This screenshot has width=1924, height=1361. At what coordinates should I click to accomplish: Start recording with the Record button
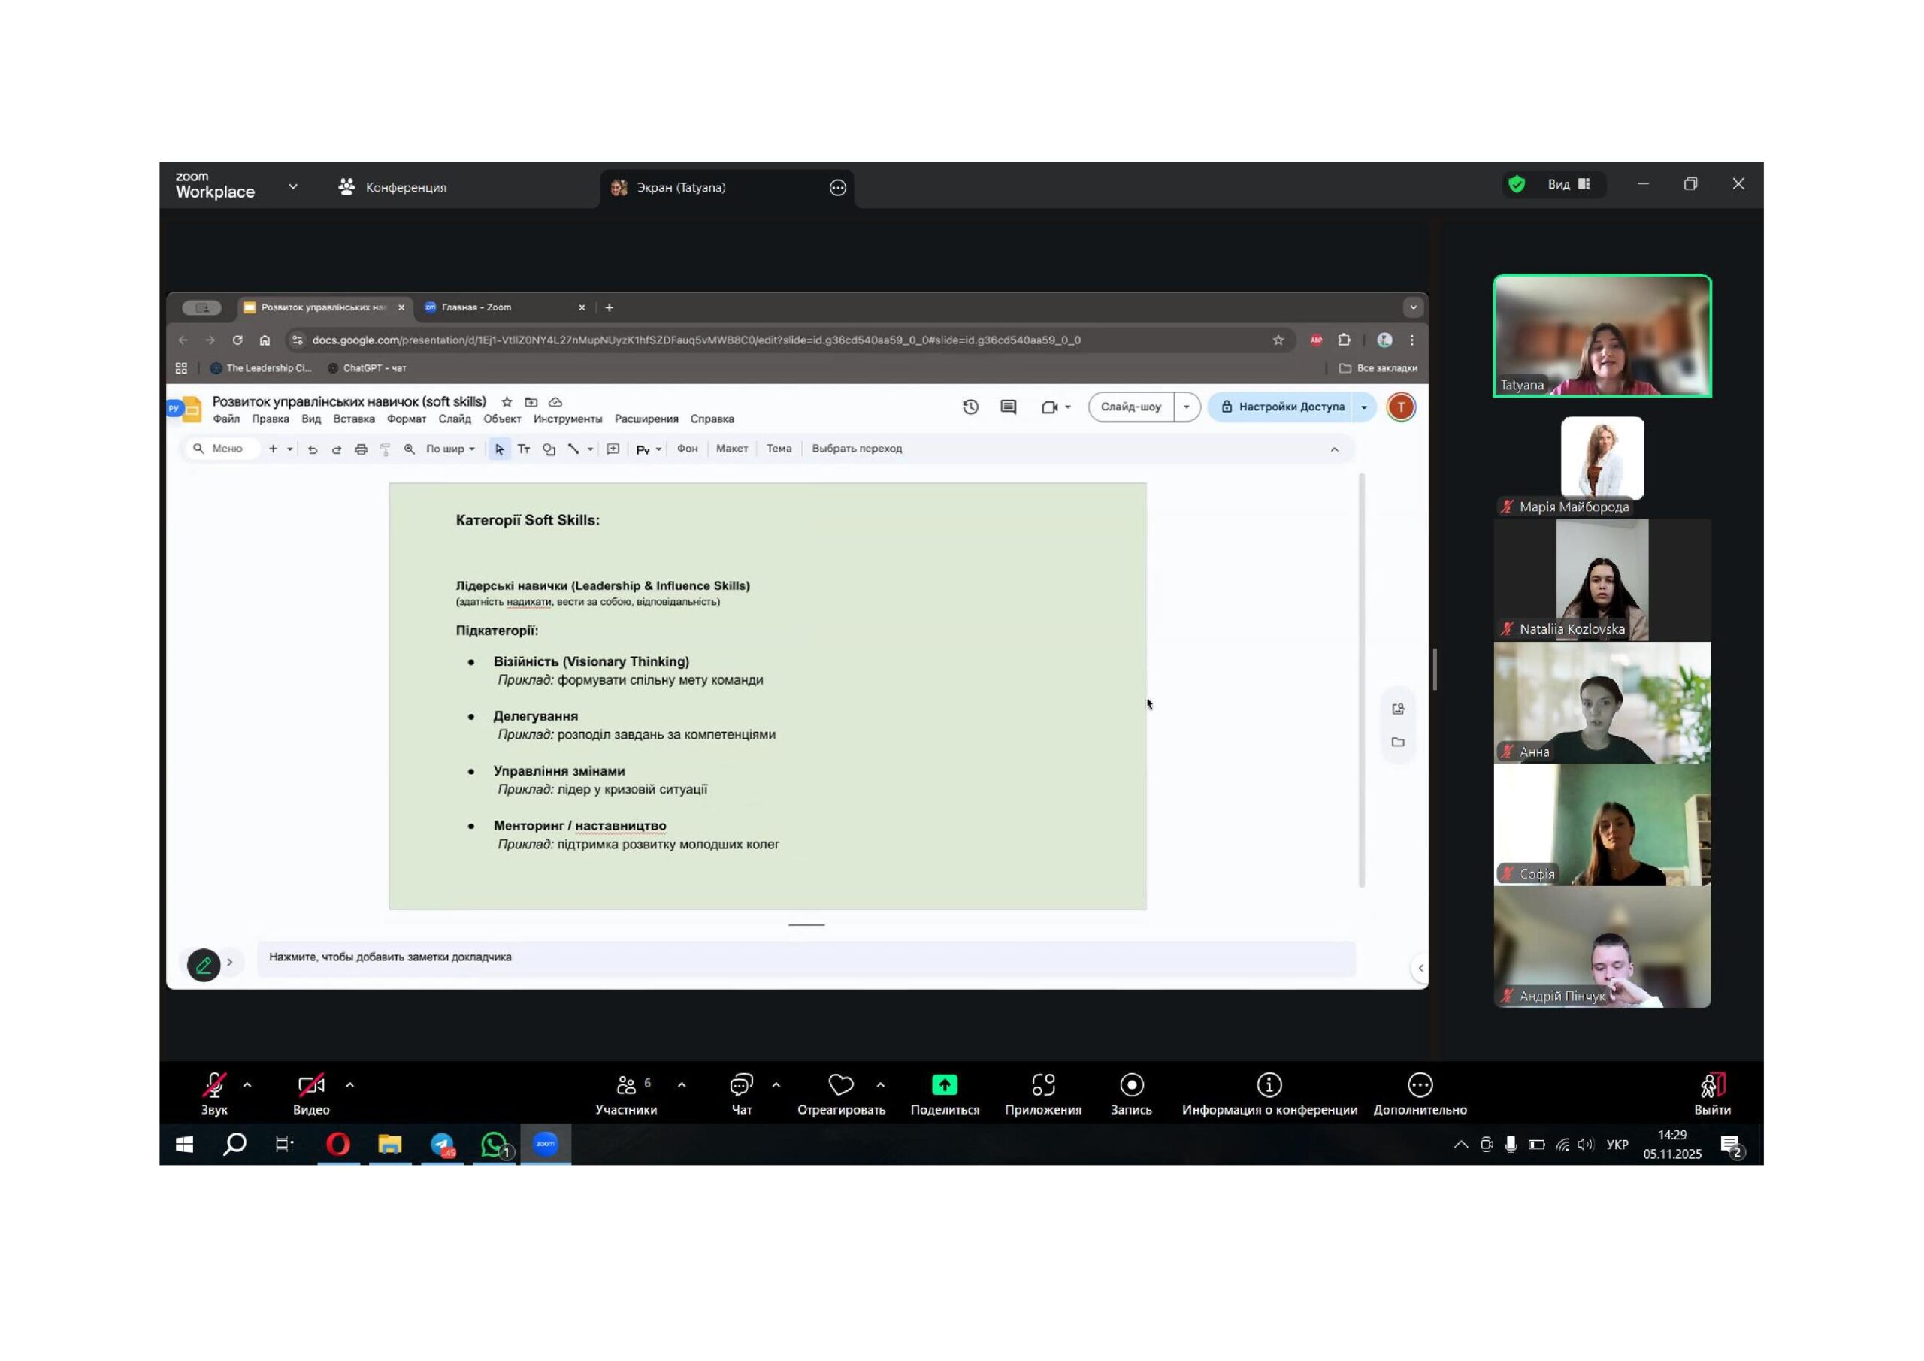point(1131,1093)
